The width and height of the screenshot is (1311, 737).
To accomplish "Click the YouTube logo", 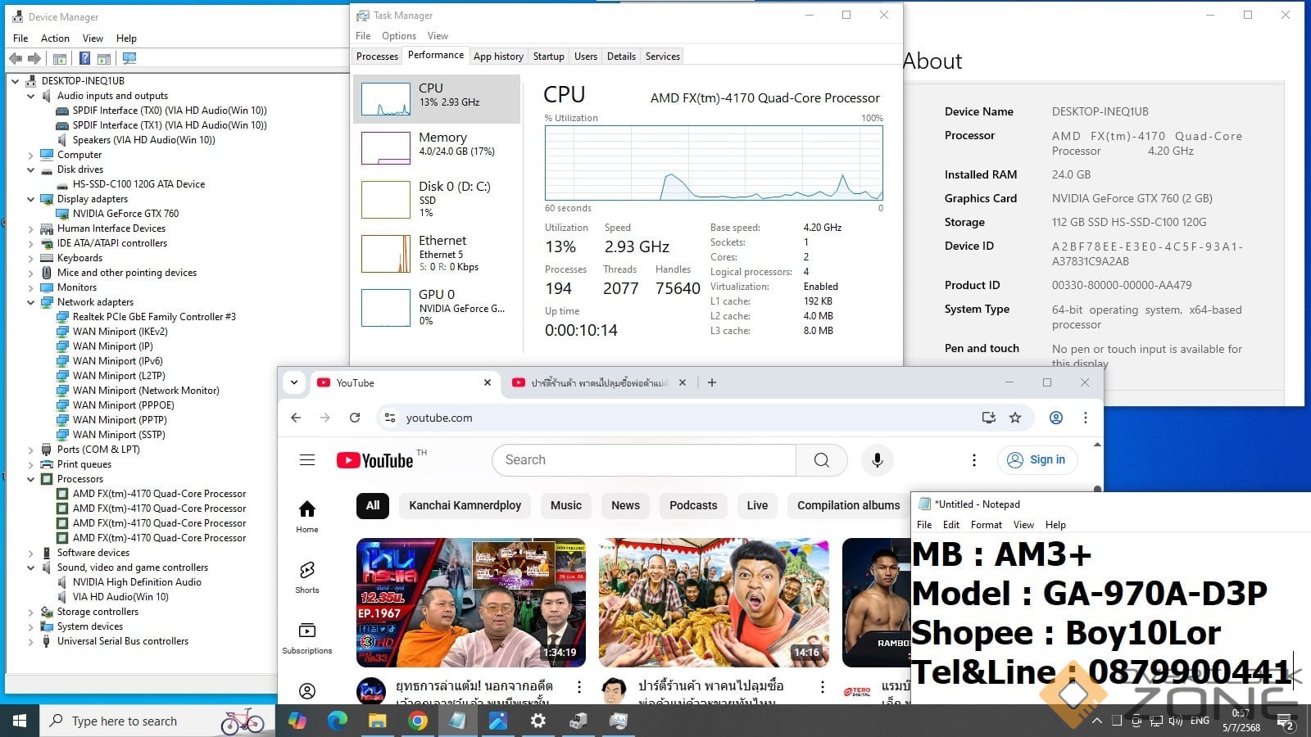I will pyautogui.click(x=375, y=460).
